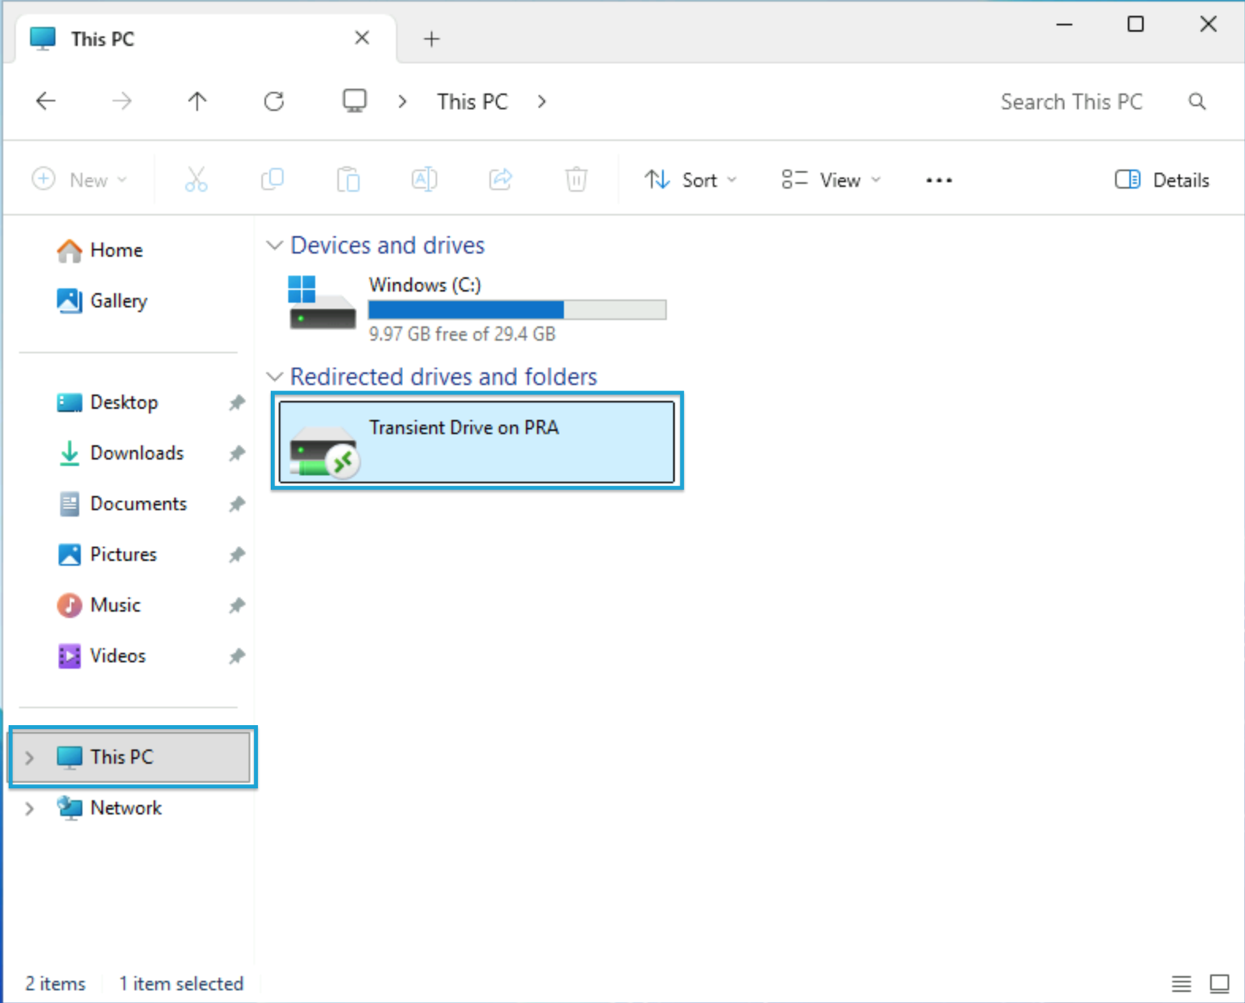
Task: Open the Sort dropdown
Action: [691, 181]
